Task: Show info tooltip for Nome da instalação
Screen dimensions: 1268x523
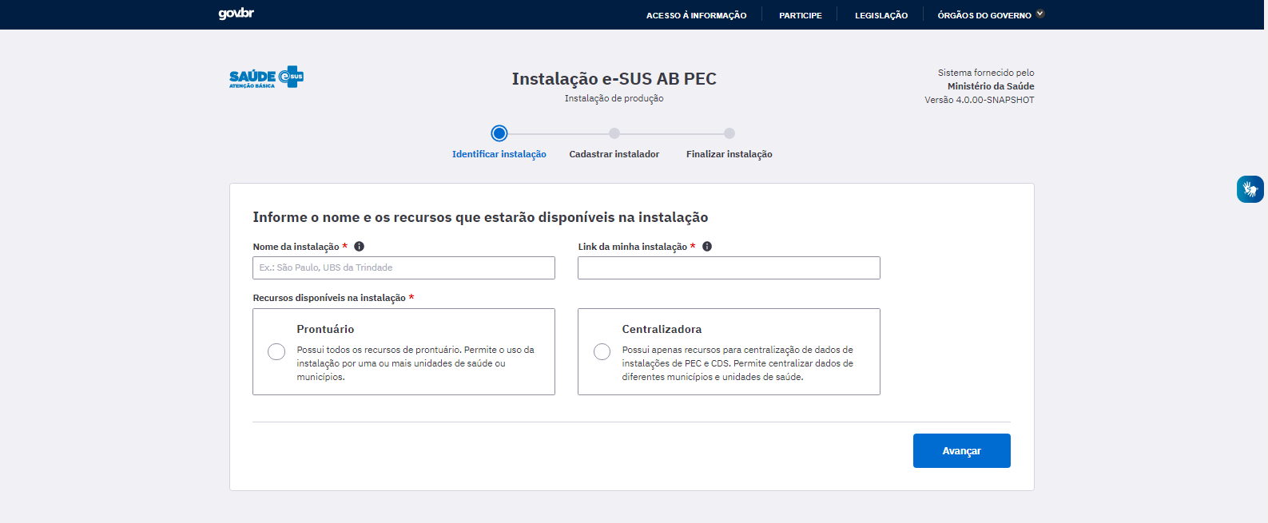Action: [360, 247]
